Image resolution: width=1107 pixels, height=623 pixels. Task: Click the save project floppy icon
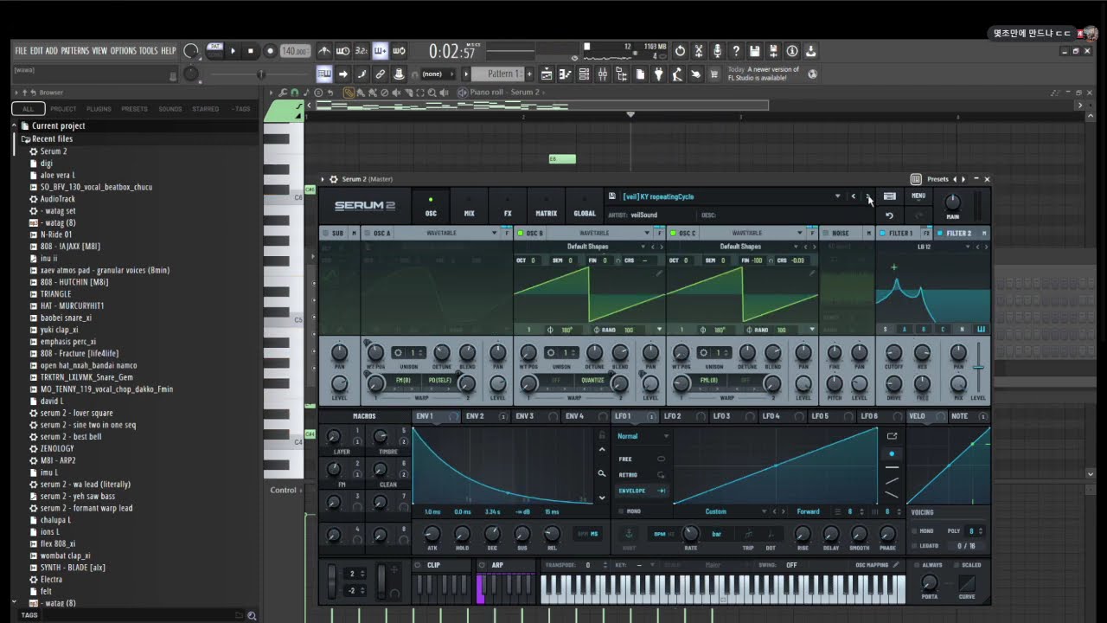(x=754, y=51)
